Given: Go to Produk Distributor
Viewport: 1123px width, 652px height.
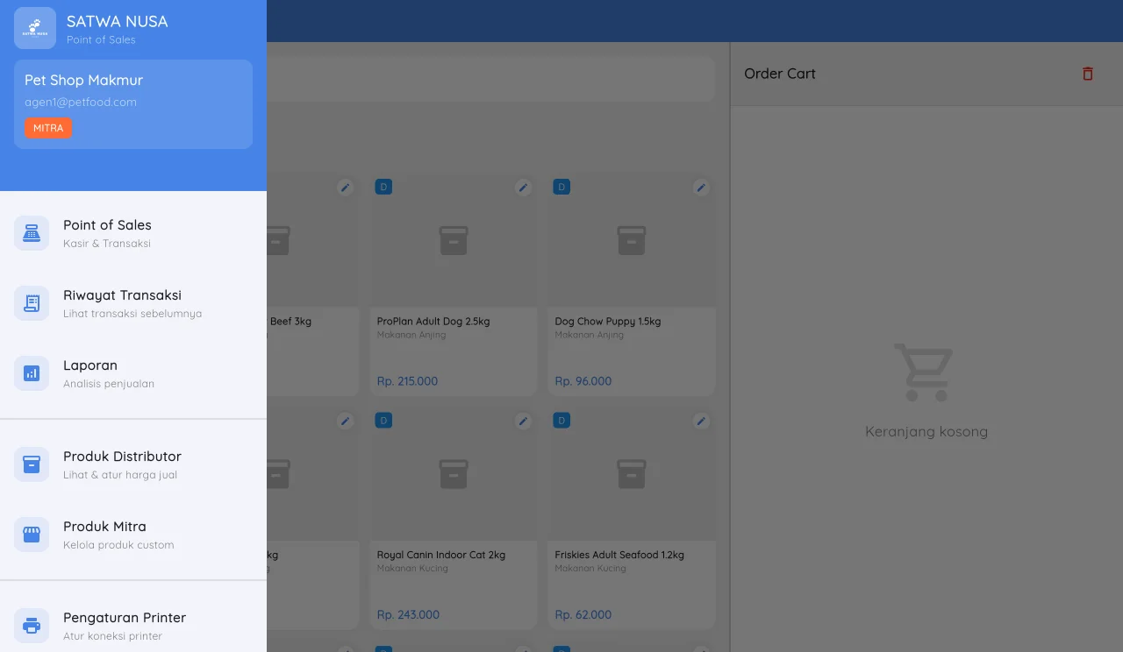Looking at the screenshot, I should (133, 464).
